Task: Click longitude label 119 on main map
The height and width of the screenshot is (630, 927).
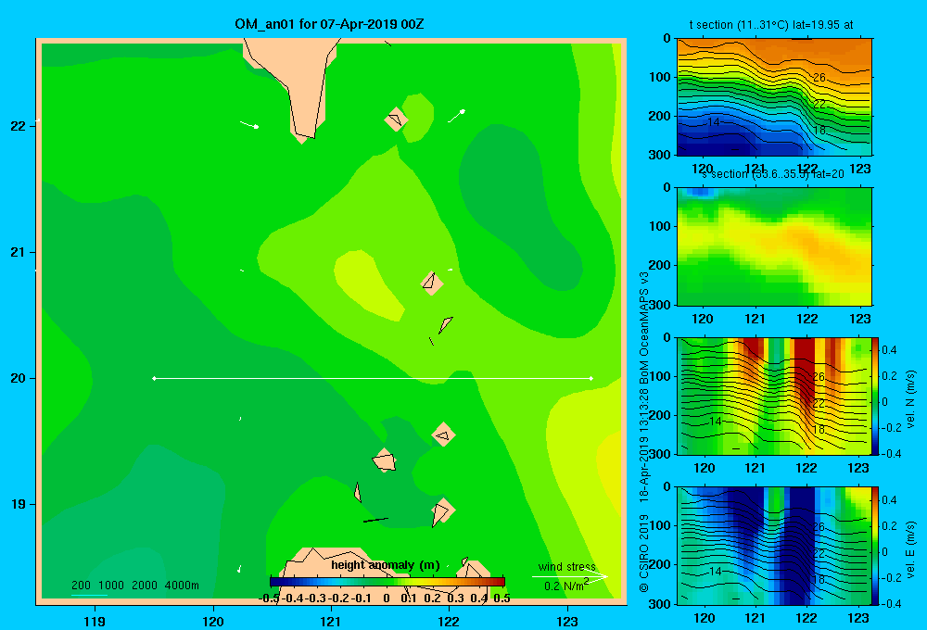Action: pyautogui.click(x=95, y=621)
